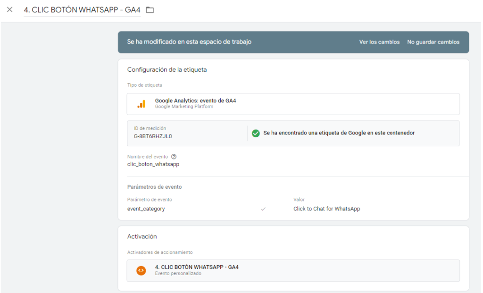The image size is (483, 293).
Task: Select Google Analytics: evento de GA4 tag type
Action: click(x=293, y=104)
